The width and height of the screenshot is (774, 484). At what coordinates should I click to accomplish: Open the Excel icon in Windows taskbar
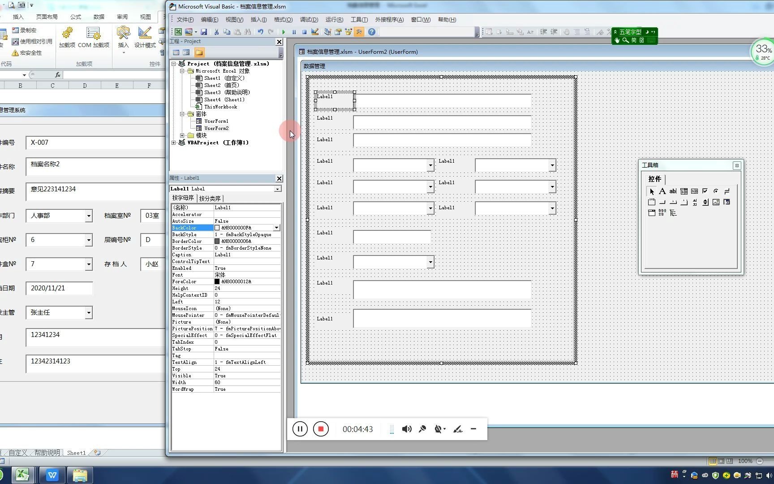(x=22, y=475)
